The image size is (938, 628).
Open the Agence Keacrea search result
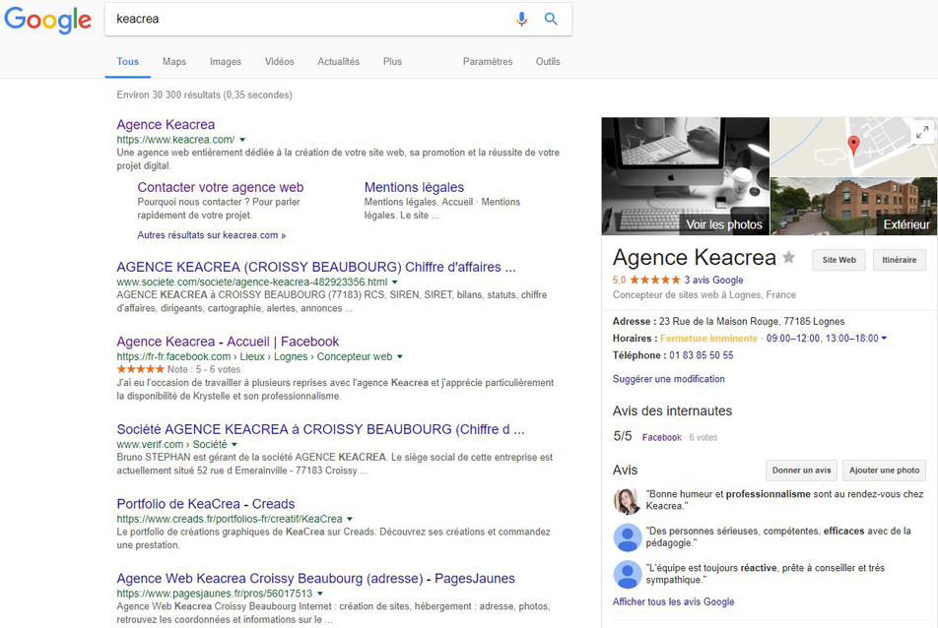coord(166,124)
